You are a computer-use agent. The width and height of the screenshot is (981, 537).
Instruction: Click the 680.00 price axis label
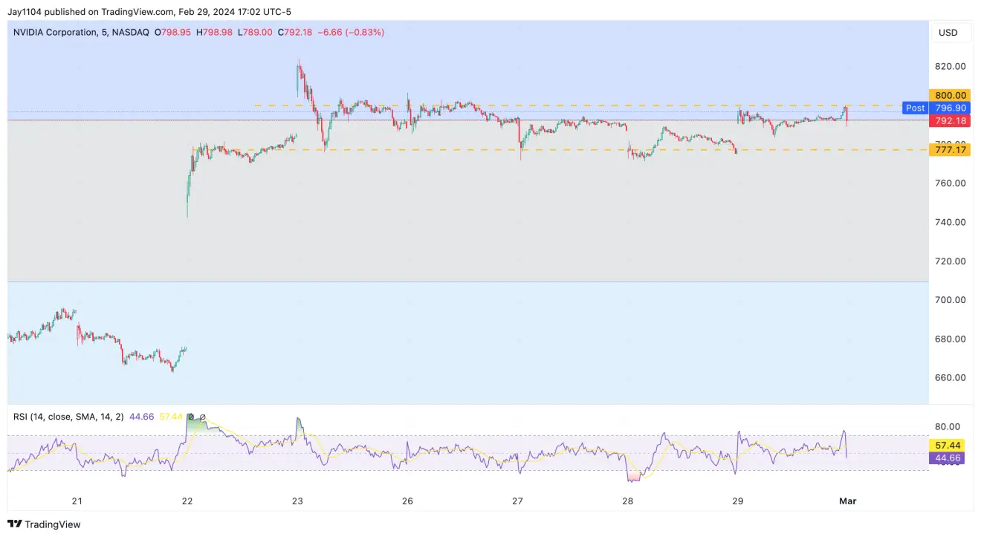[x=951, y=339]
